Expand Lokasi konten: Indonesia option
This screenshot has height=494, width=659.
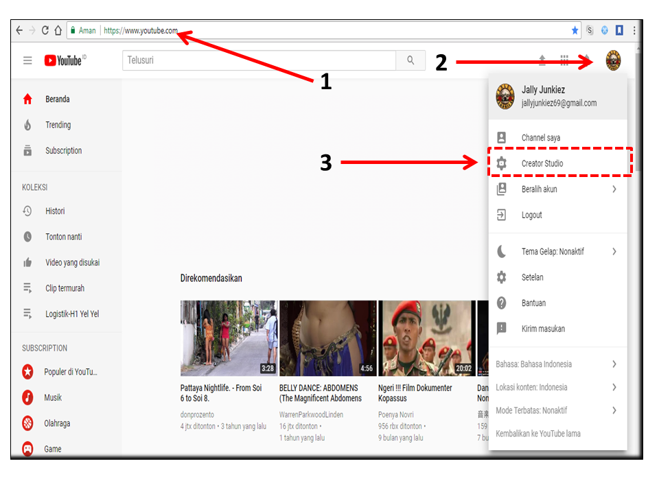click(557, 387)
